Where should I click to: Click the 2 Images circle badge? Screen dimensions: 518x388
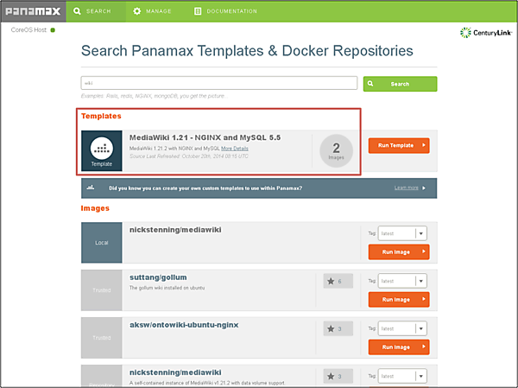[336, 150]
